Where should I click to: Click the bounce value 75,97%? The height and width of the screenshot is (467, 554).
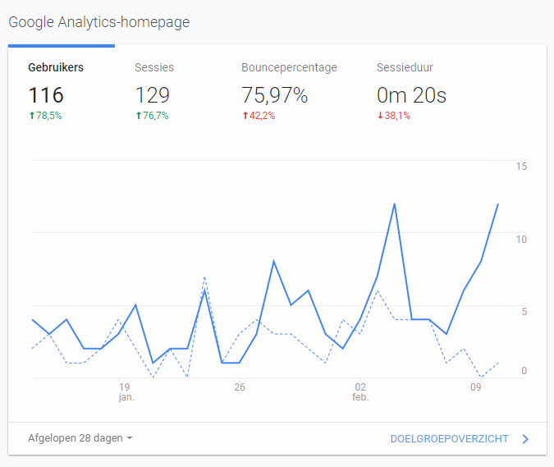click(274, 95)
